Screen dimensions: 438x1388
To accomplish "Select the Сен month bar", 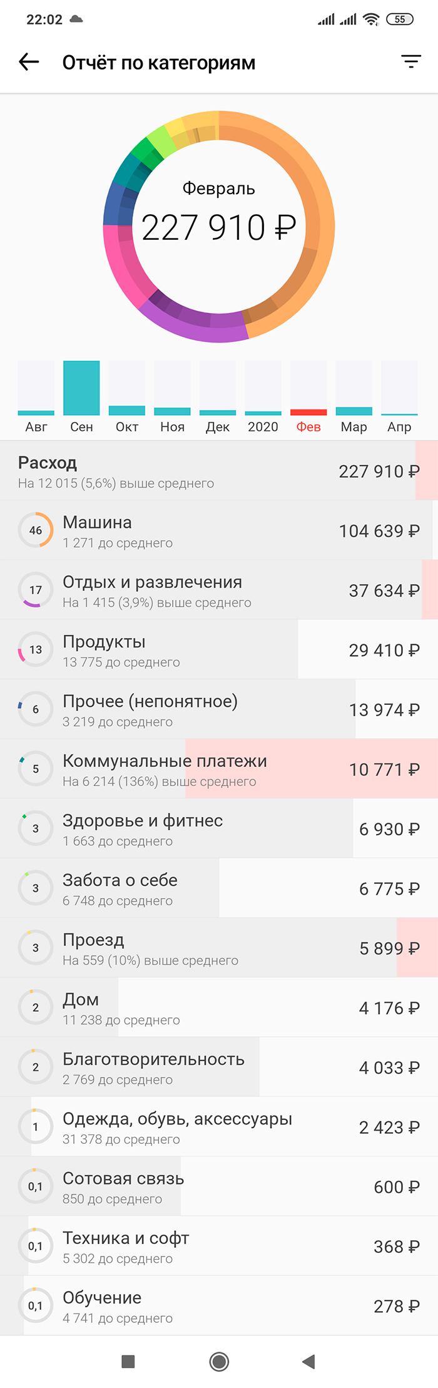I will click(x=81, y=397).
